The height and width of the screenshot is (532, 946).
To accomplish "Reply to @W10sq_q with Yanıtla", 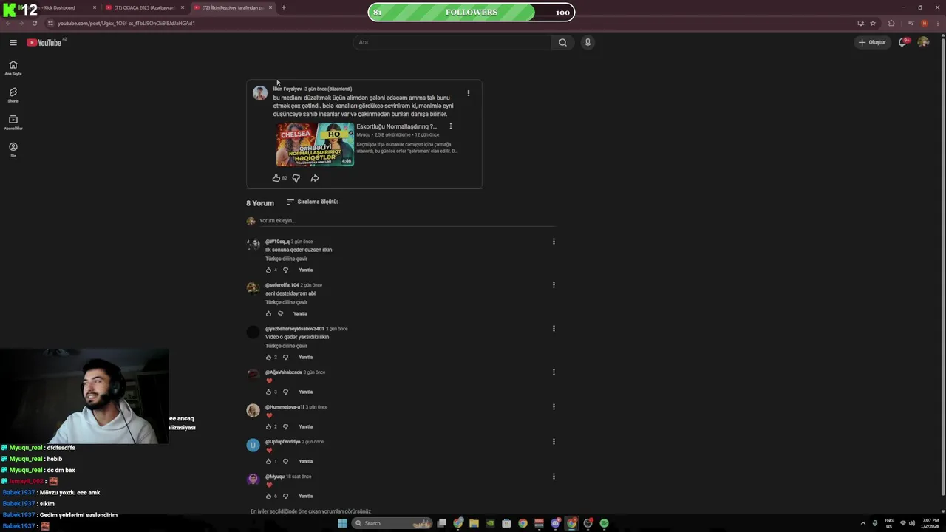I will tap(305, 270).
